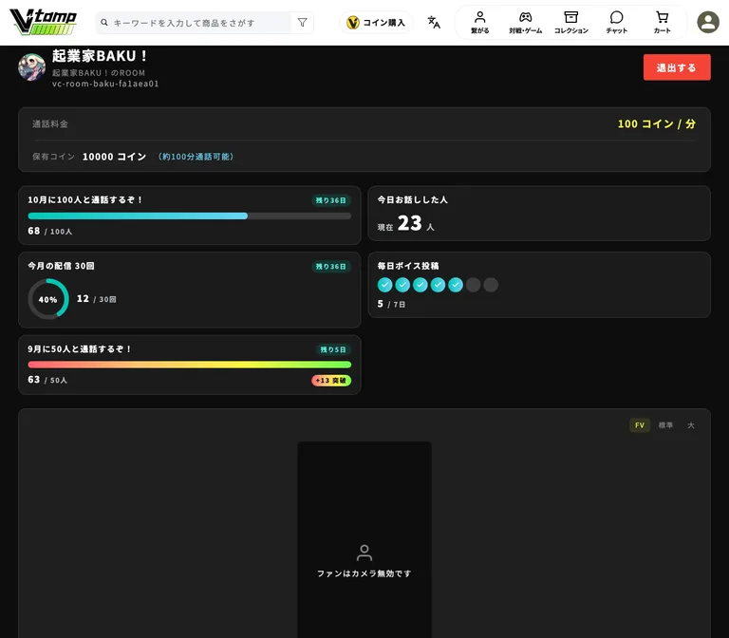This screenshot has width=729, height=638.
Task: Click the 起業家BAKU！ profile avatar
Action: [31, 66]
